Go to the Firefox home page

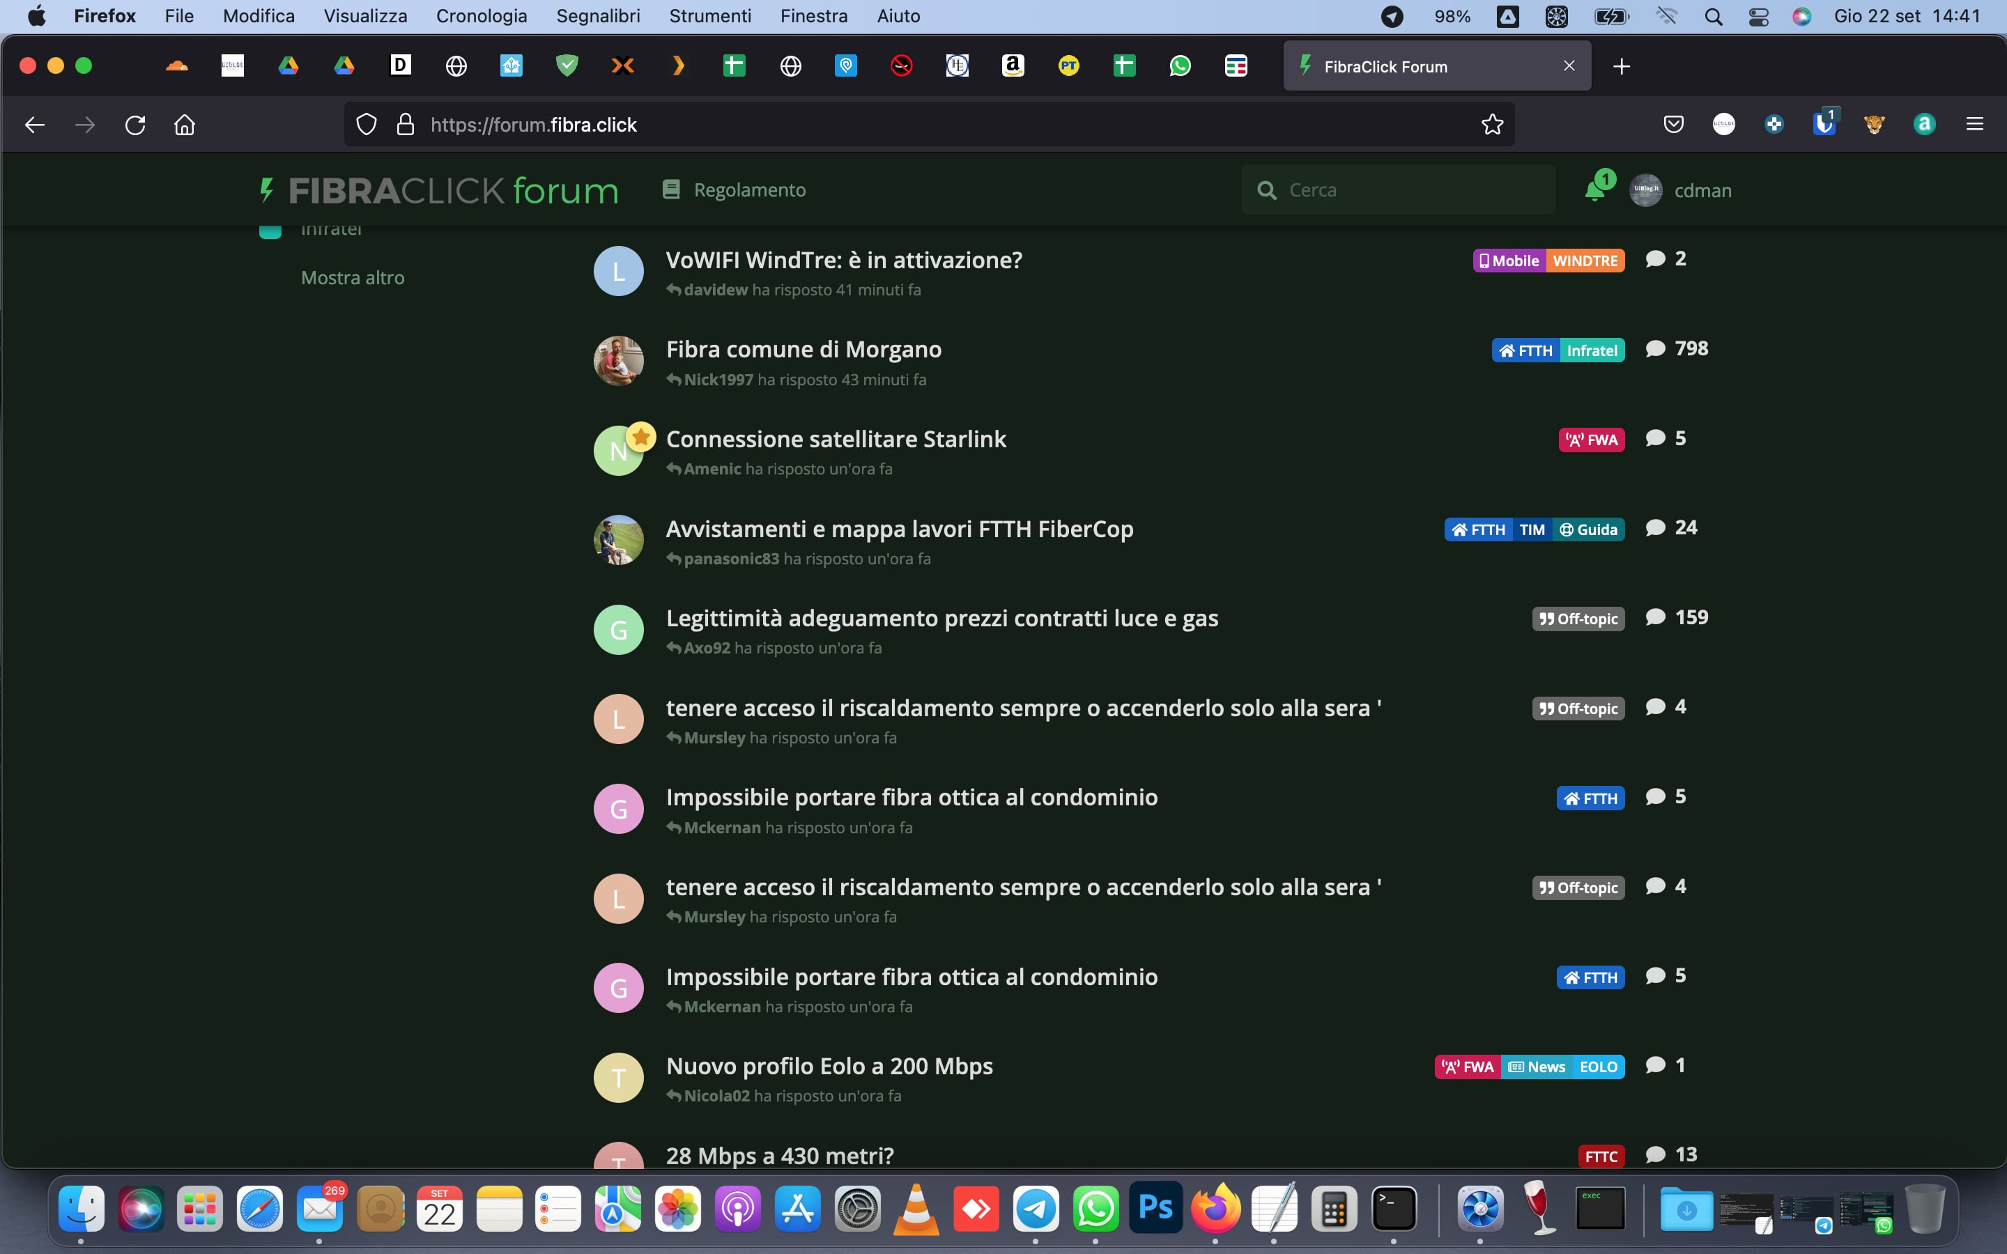coord(184,125)
